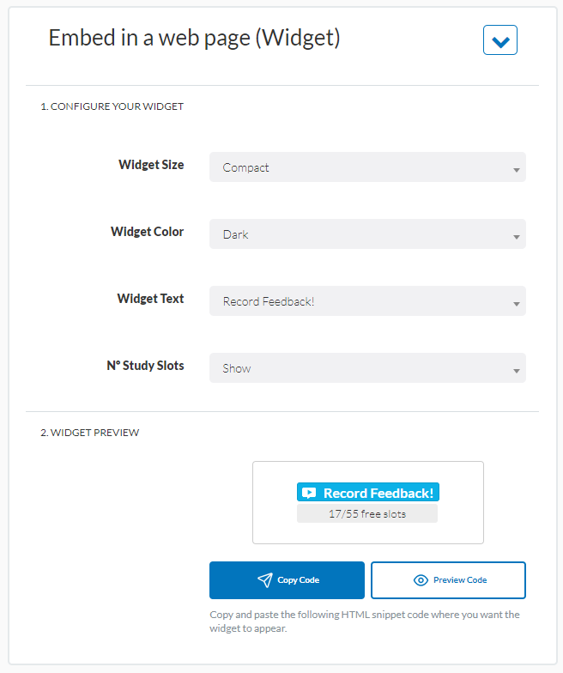Click the Widget Text label
563x673 pixels.
150,299
